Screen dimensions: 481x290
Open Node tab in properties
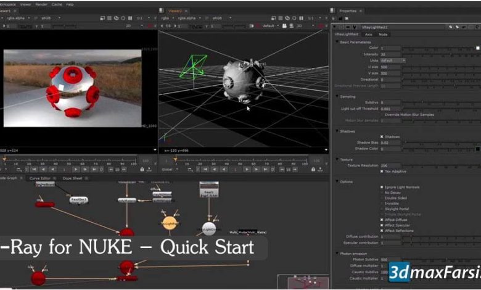point(383,35)
